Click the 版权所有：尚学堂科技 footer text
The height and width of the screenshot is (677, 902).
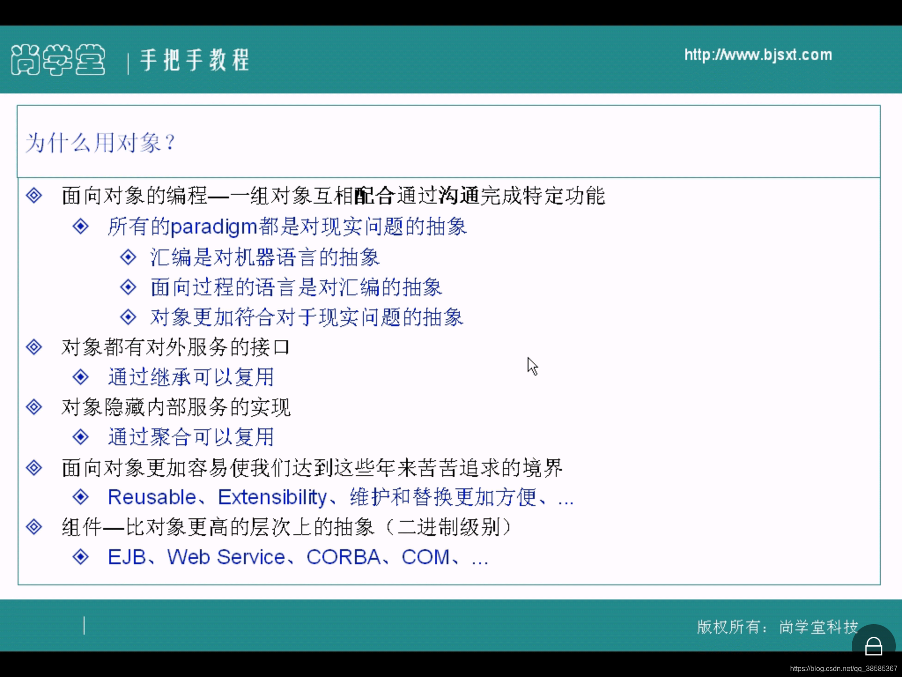tap(777, 626)
